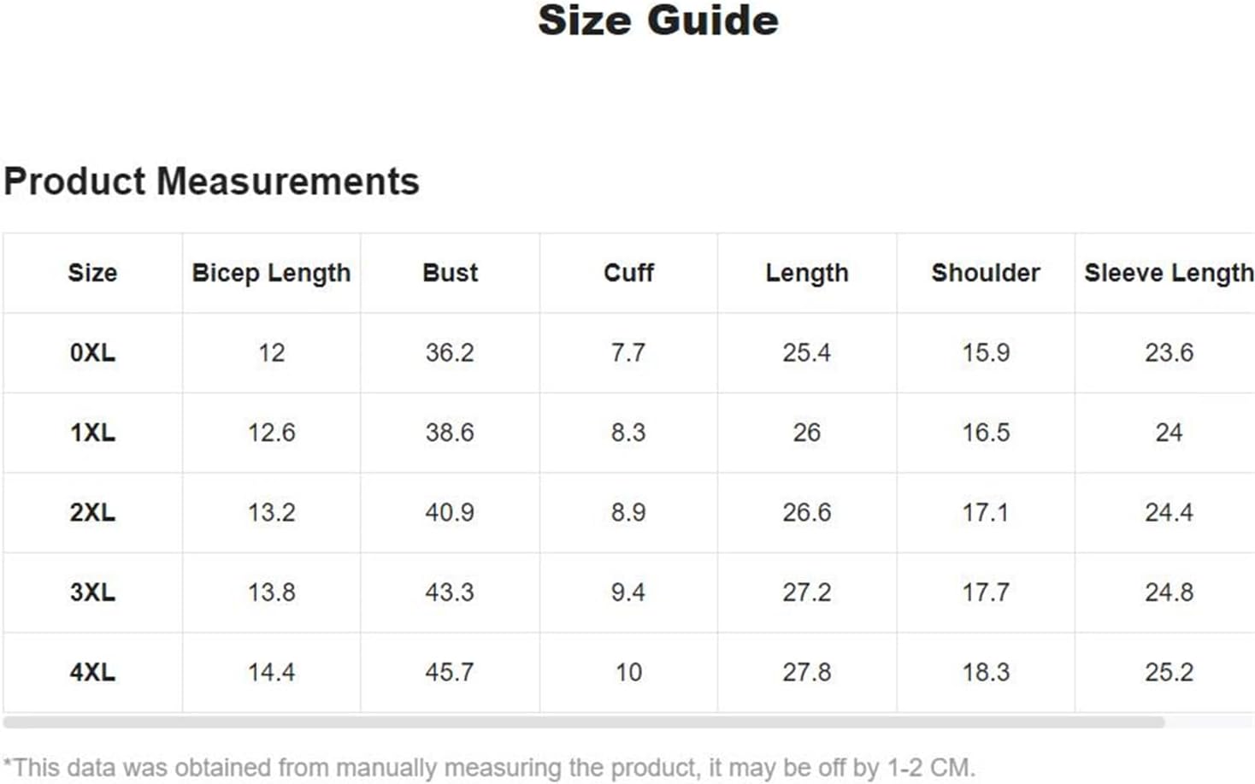Select the 3XL size row label
This screenshot has width=1255, height=784.
(x=92, y=592)
